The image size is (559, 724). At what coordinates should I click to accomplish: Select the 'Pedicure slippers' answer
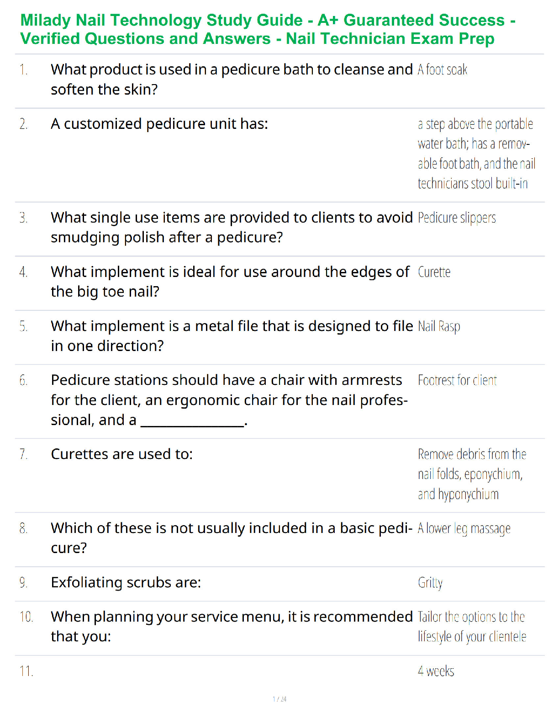[457, 218]
